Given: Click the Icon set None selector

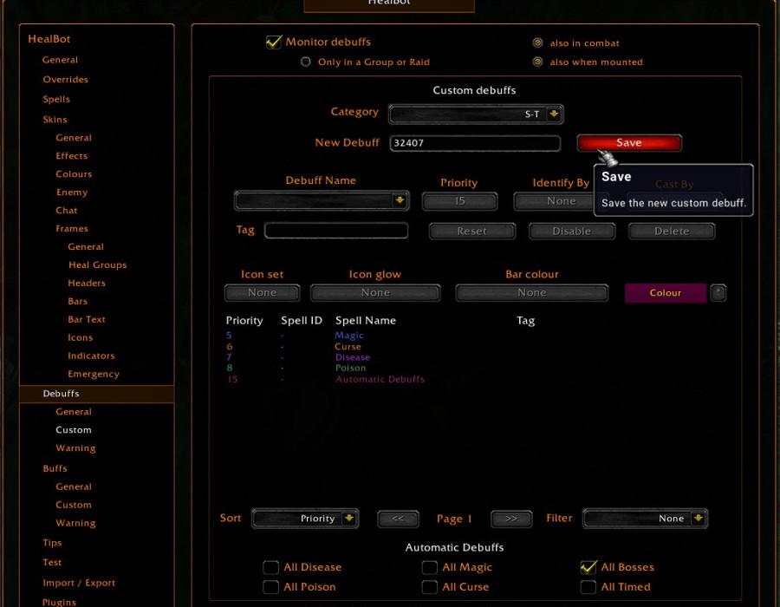Looking at the screenshot, I should tap(262, 292).
